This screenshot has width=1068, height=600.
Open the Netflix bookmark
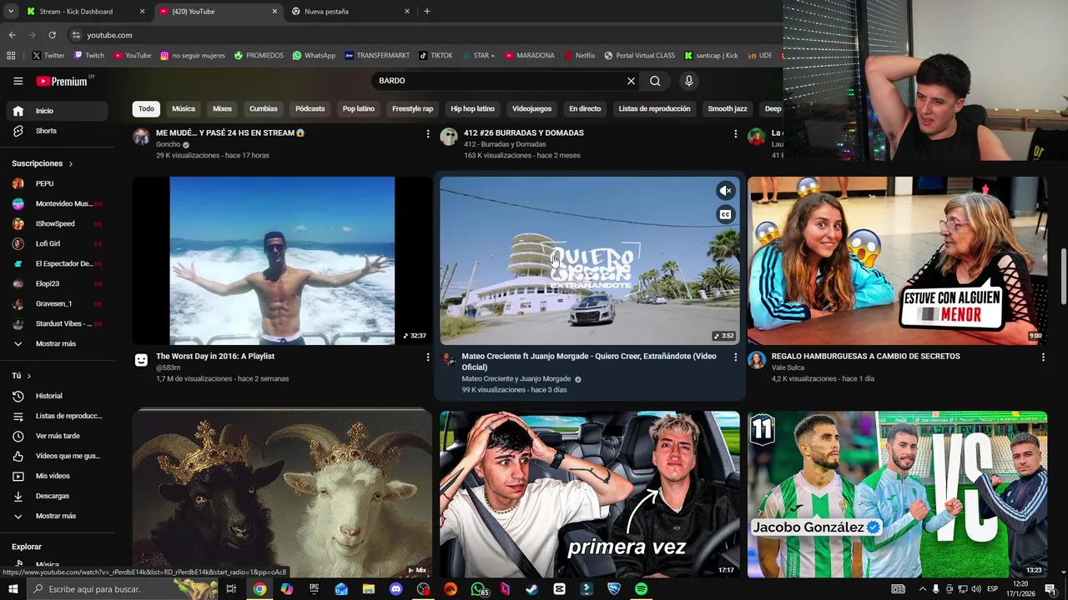pos(580,56)
